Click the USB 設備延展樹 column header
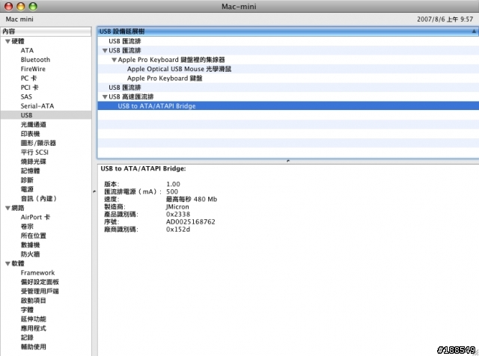Screen dimensions: 479x356 288,31
